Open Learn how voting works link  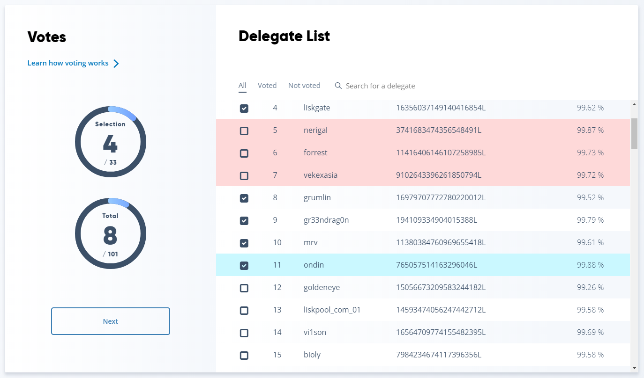[68, 63]
